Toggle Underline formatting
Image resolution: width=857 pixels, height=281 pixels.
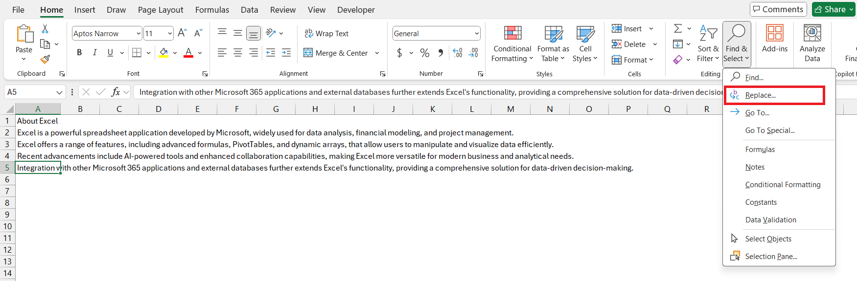[110, 52]
